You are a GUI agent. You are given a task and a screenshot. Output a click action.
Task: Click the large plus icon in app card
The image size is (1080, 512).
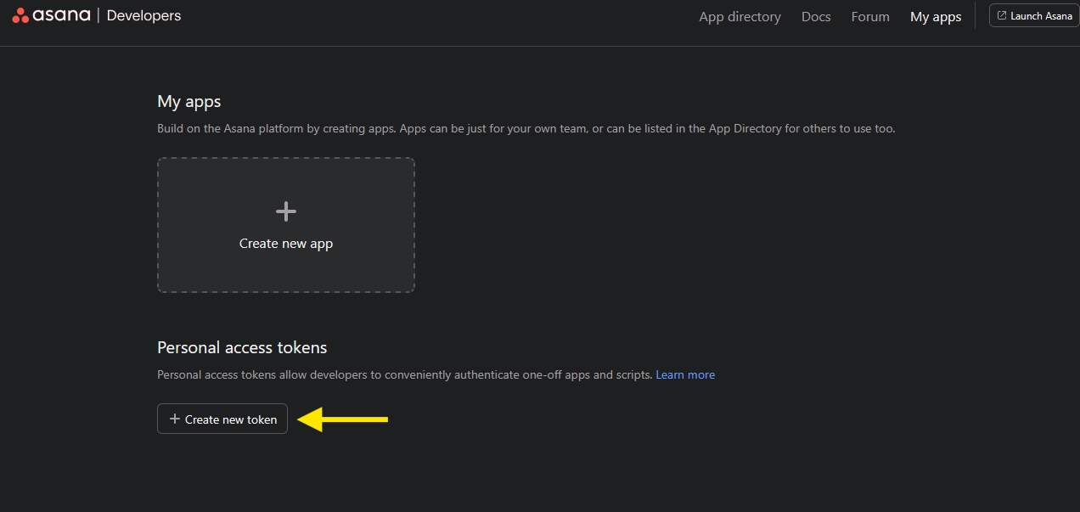click(x=286, y=211)
